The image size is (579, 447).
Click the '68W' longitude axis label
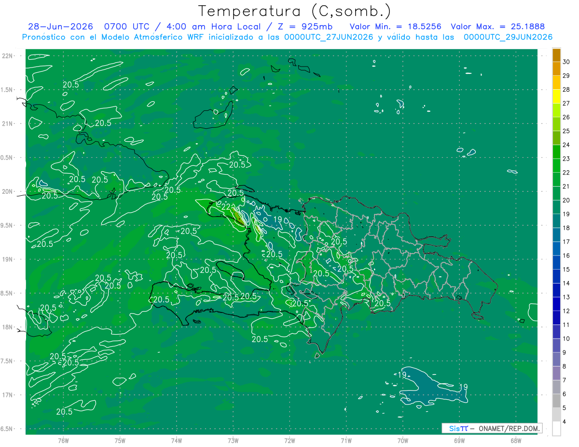click(516, 440)
